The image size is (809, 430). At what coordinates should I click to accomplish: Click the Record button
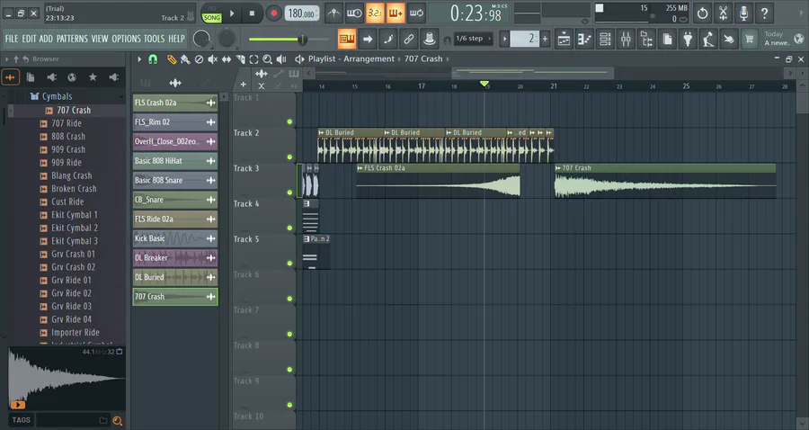coord(273,13)
